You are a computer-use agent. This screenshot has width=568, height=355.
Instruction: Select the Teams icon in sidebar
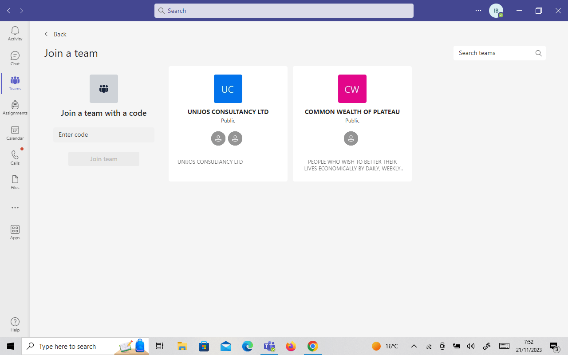(x=15, y=83)
